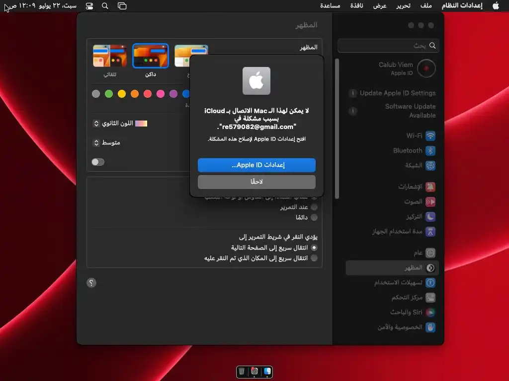Viewport: 509px width, 381px height.
Task: Select the الشبكة network globe icon
Action: click(x=430, y=166)
